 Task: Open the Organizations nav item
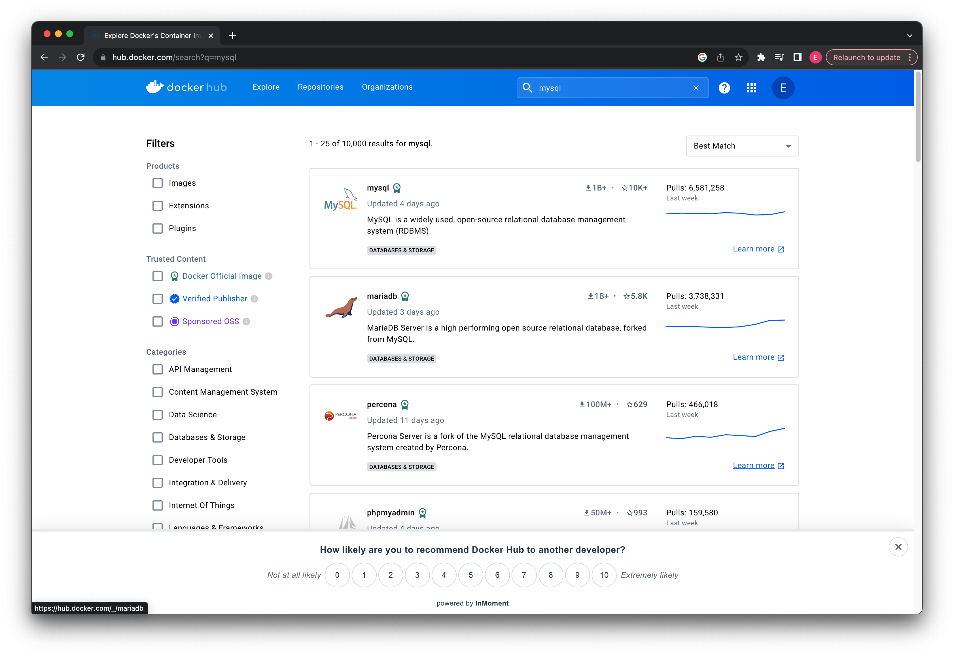pos(387,87)
